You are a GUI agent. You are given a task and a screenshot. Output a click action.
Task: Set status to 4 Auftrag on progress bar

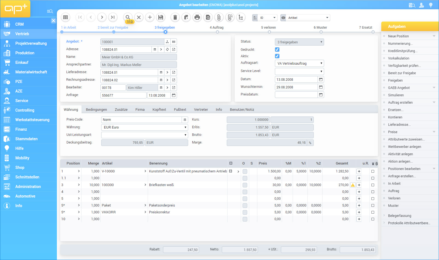click(x=217, y=32)
